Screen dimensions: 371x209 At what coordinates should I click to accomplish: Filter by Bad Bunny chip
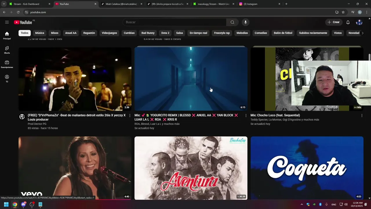148,33
